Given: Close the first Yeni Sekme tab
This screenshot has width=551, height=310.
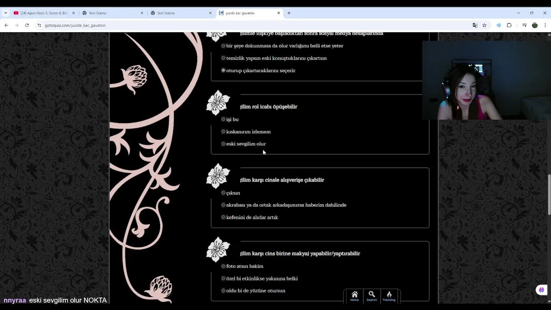Looking at the screenshot, I should (x=142, y=13).
